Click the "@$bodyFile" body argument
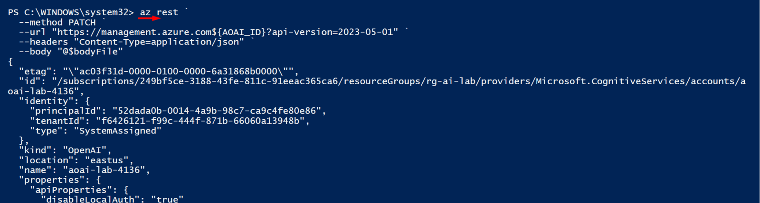 [90, 52]
